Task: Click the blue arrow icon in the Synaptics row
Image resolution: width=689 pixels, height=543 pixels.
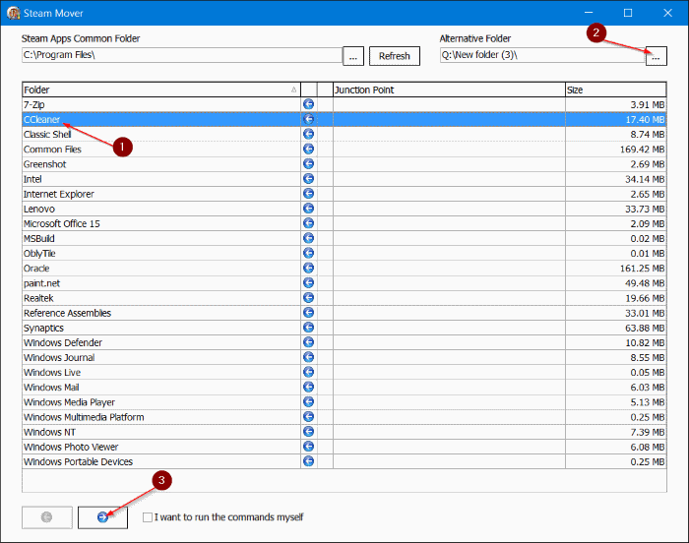Action: [309, 328]
